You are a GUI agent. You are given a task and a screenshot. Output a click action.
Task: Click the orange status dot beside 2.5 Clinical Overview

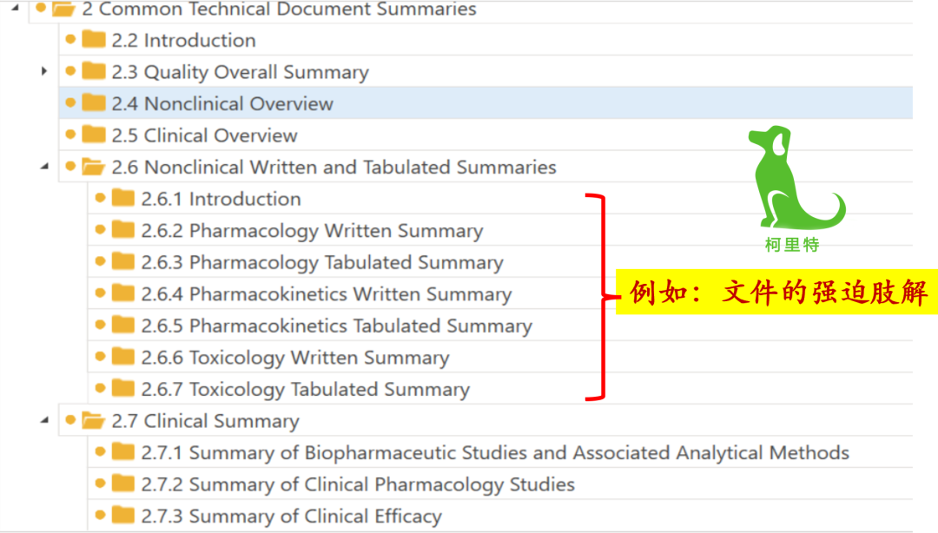coord(70,135)
